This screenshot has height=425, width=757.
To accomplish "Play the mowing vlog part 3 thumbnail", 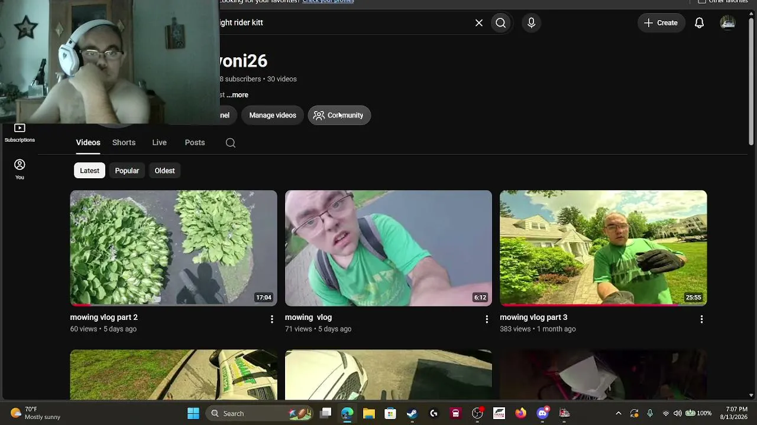I will tap(603, 248).
